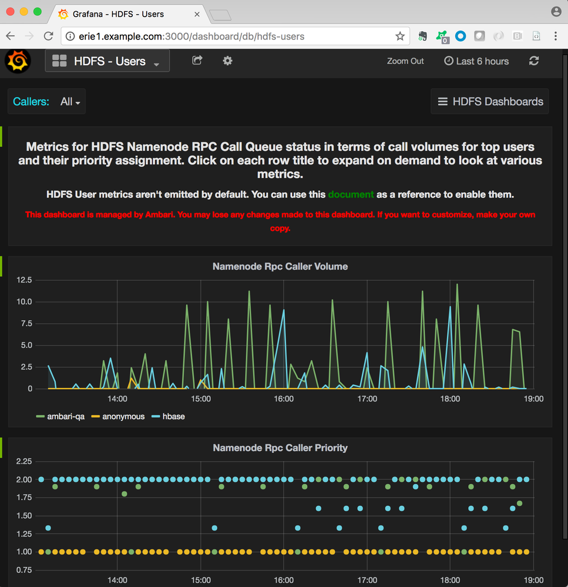The height and width of the screenshot is (587, 568).
Task: Reload the page with the browser refresh icon
Action: (x=48, y=36)
